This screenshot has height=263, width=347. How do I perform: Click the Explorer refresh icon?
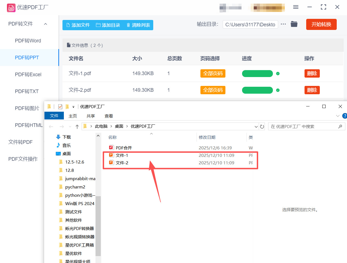point(262,127)
